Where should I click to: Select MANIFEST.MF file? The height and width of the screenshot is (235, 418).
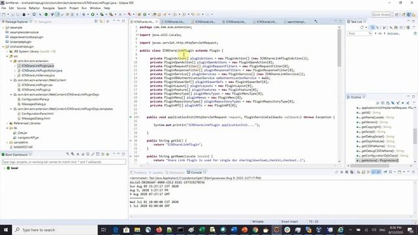coord(24,147)
